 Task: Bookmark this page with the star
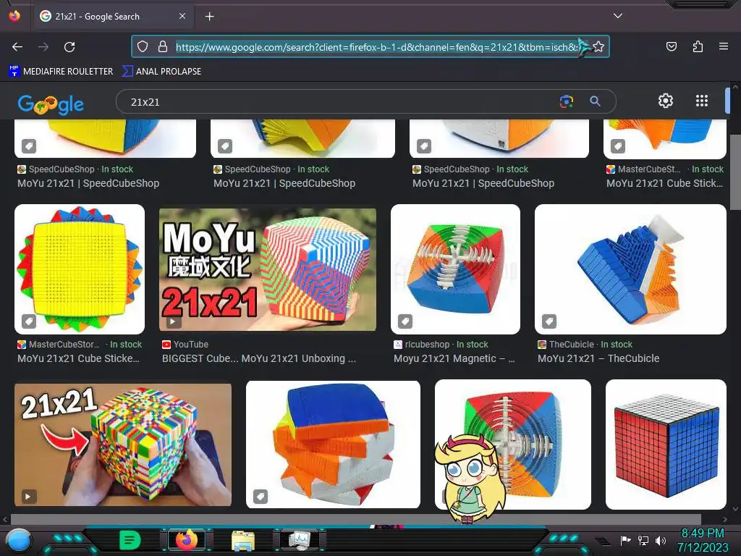point(598,46)
